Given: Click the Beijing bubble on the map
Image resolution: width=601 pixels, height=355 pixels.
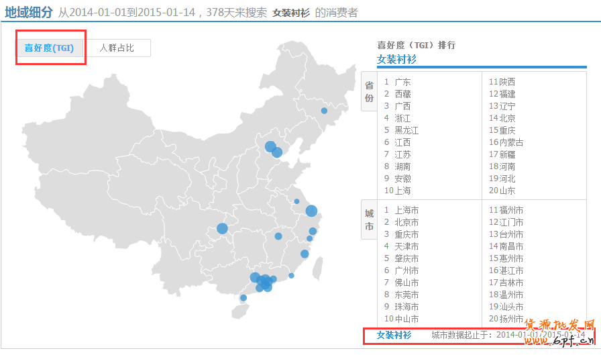Looking at the screenshot, I should point(270,147).
